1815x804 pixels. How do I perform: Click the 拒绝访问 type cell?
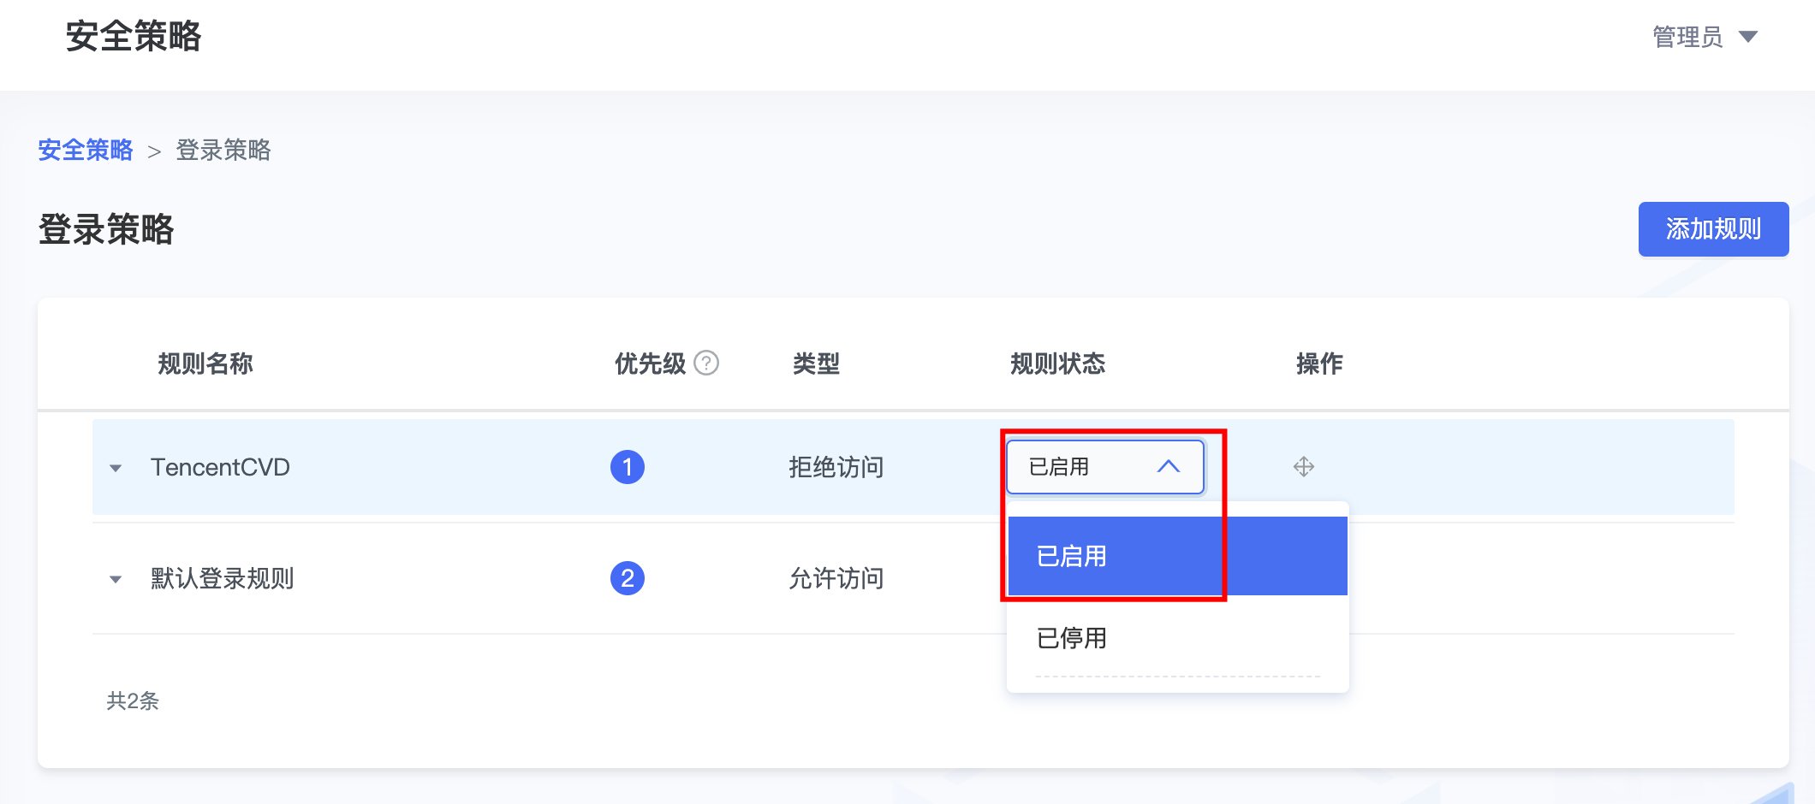pyautogui.click(x=836, y=467)
